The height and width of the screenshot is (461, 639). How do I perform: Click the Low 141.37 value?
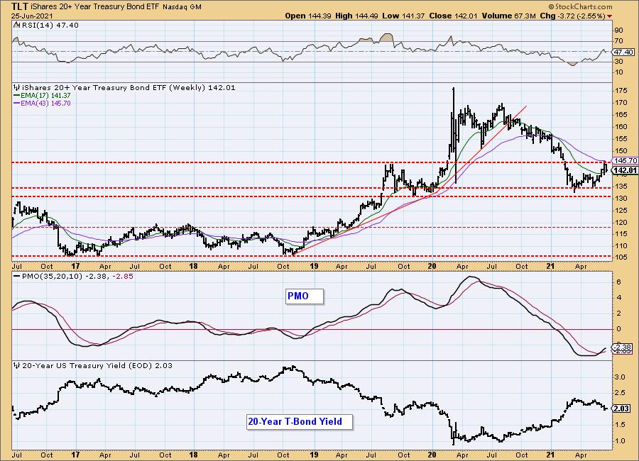tap(403, 16)
